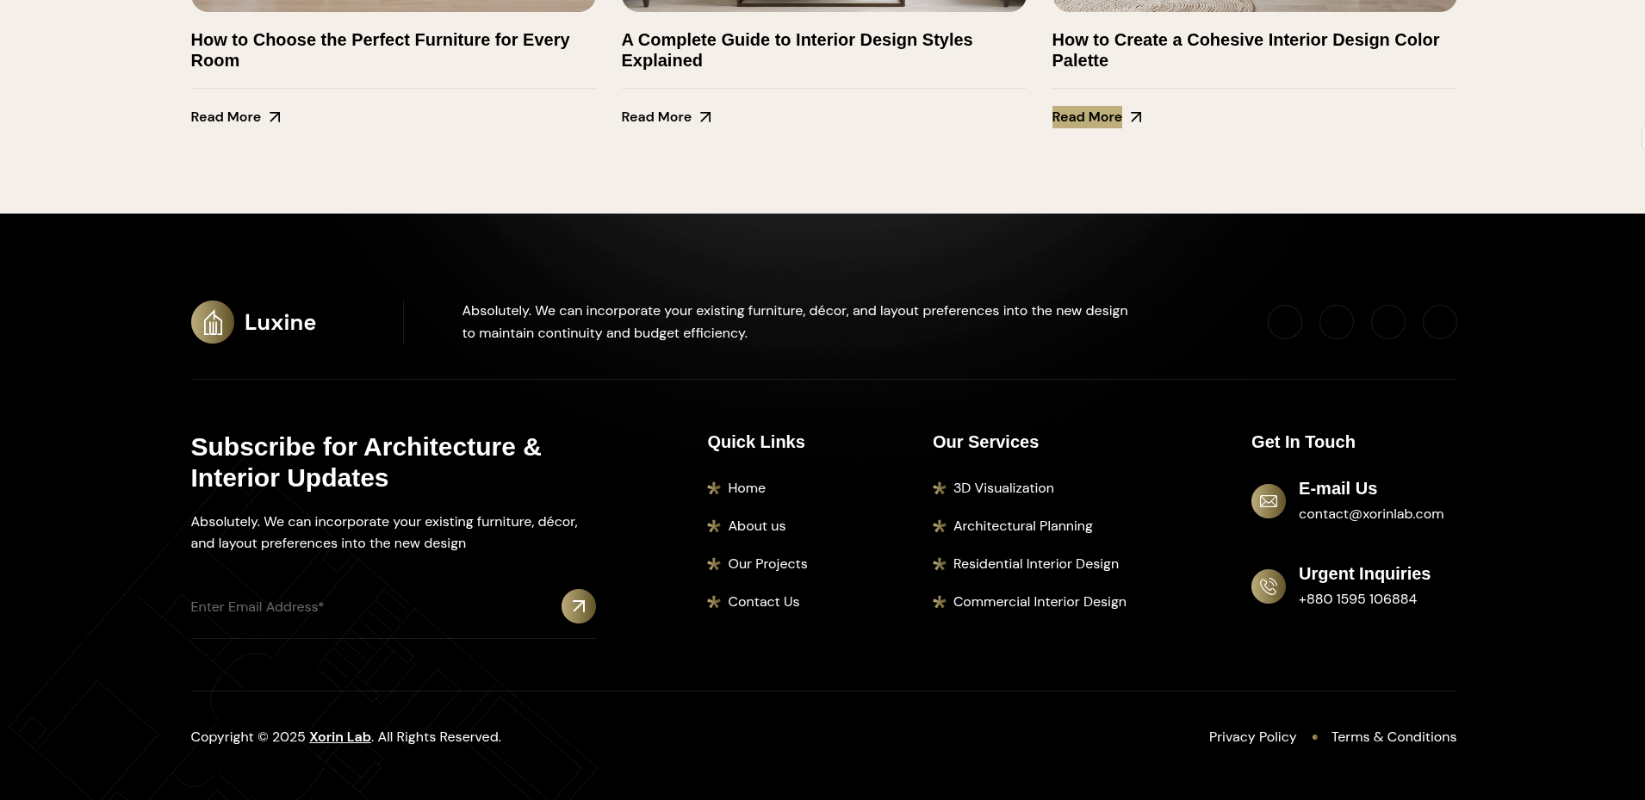The width and height of the screenshot is (1645, 800).
Task: Click the asterisk bullet beside Commercial Interior Design
Action: tap(940, 602)
